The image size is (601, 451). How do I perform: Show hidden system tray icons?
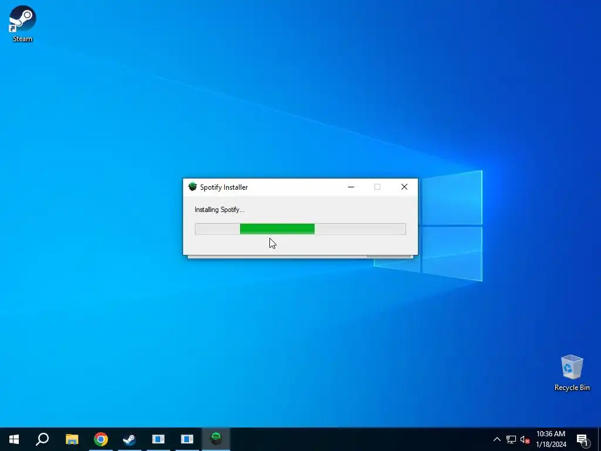(497, 439)
